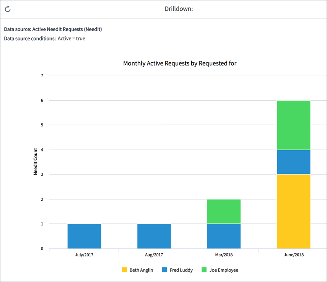327x282 pixels.
Task: Select Mar/2018 blue Fred Luddy segment
Action: (224, 236)
